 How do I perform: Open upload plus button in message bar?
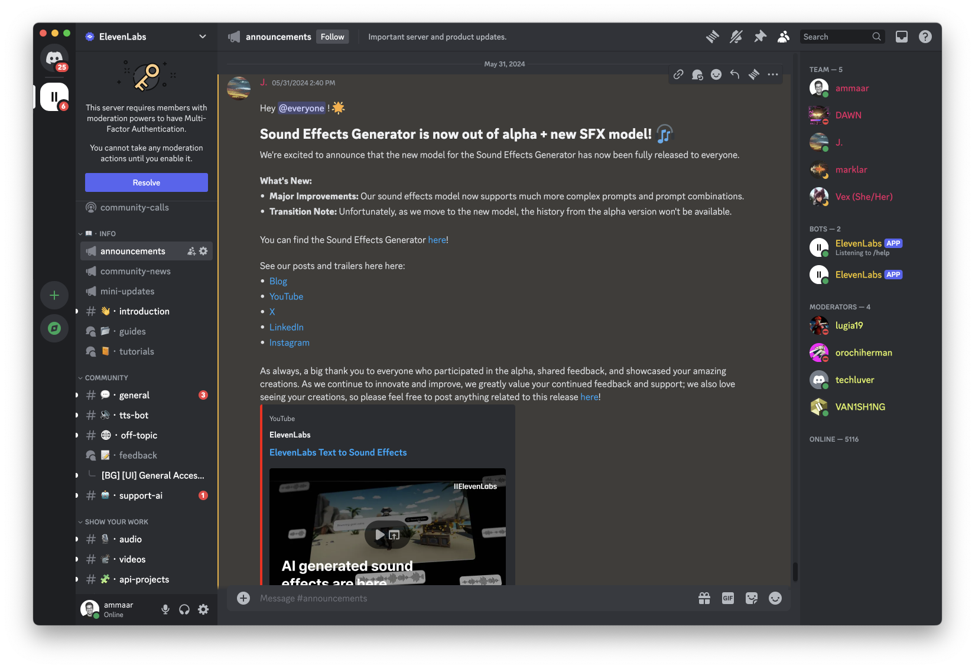[x=243, y=598]
